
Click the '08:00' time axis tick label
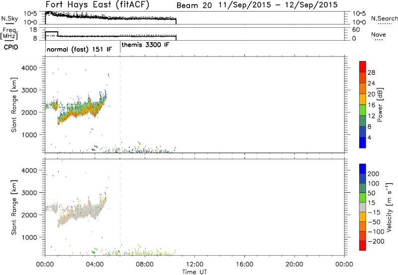145,265
